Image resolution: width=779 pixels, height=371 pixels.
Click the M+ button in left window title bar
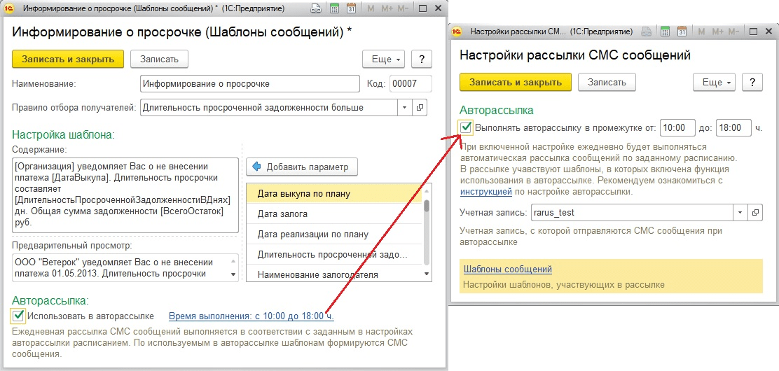387,8
